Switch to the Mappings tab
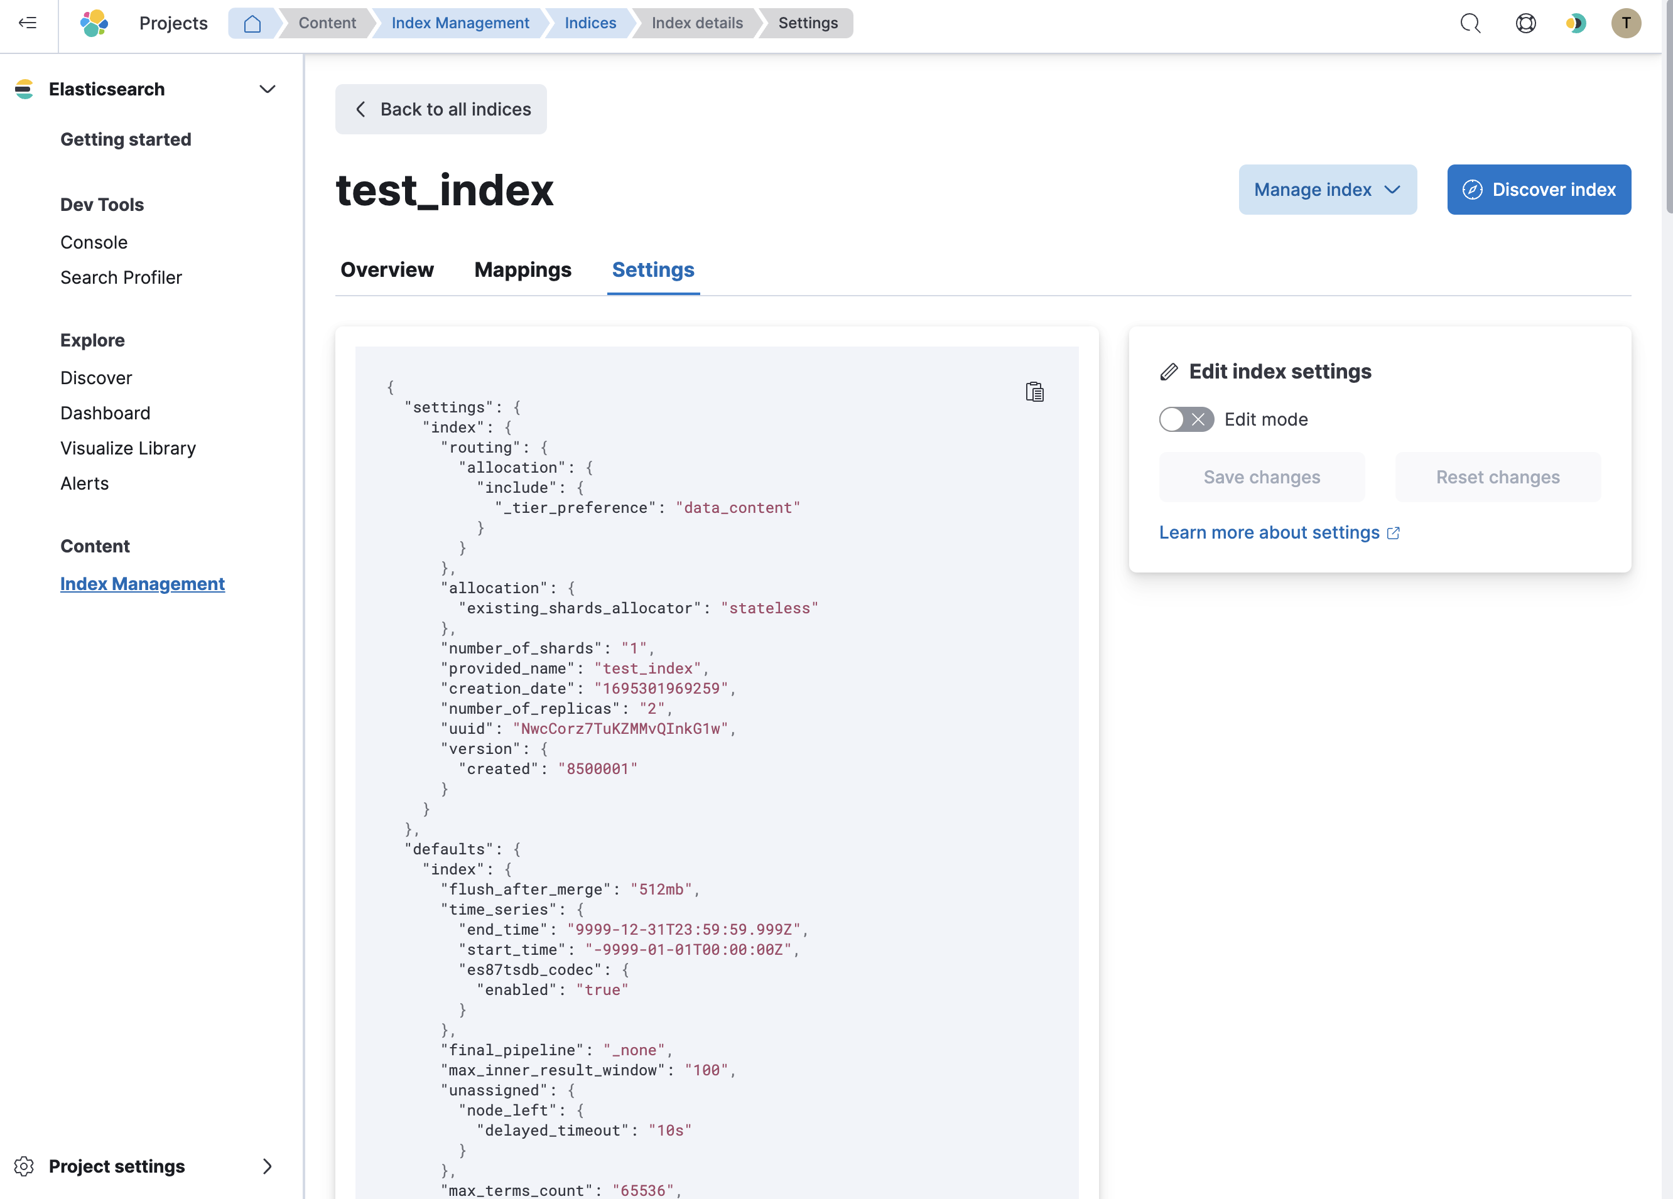 click(522, 270)
